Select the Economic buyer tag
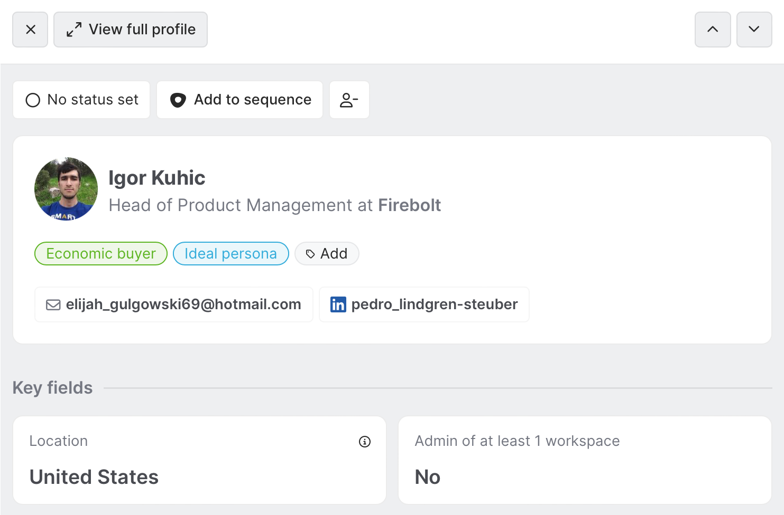 (x=101, y=254)
